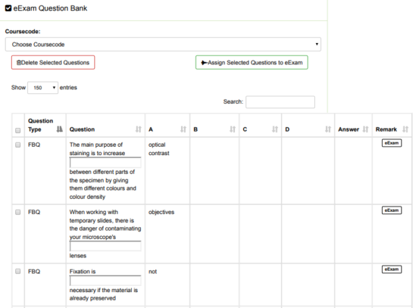
Task: Click Delete Selected Questions button
Action: tap(53, 62)
